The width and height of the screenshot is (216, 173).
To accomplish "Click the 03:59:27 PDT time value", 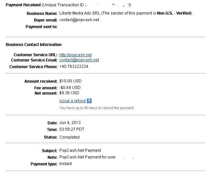I will (72, 129).
